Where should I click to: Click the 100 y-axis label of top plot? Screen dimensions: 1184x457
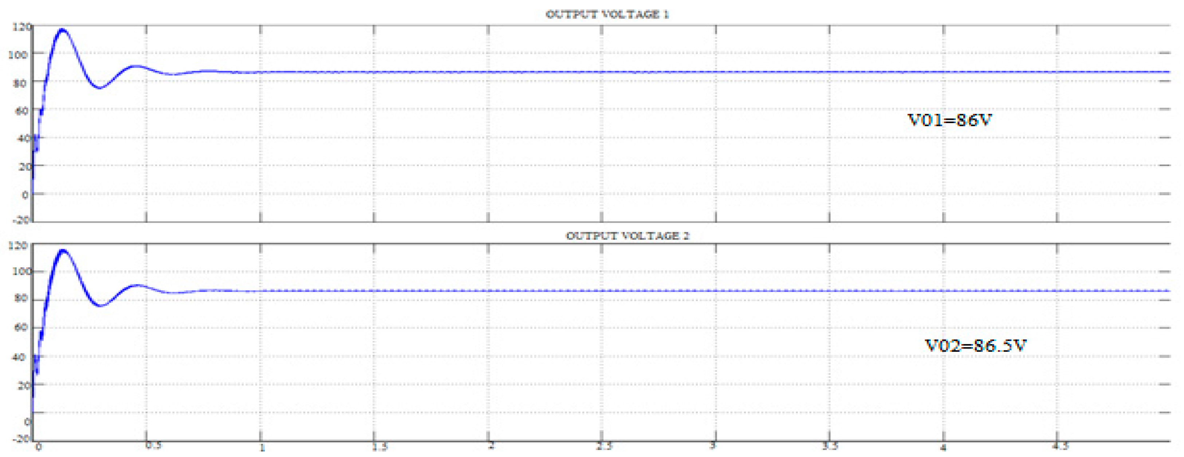pos(18,55)
